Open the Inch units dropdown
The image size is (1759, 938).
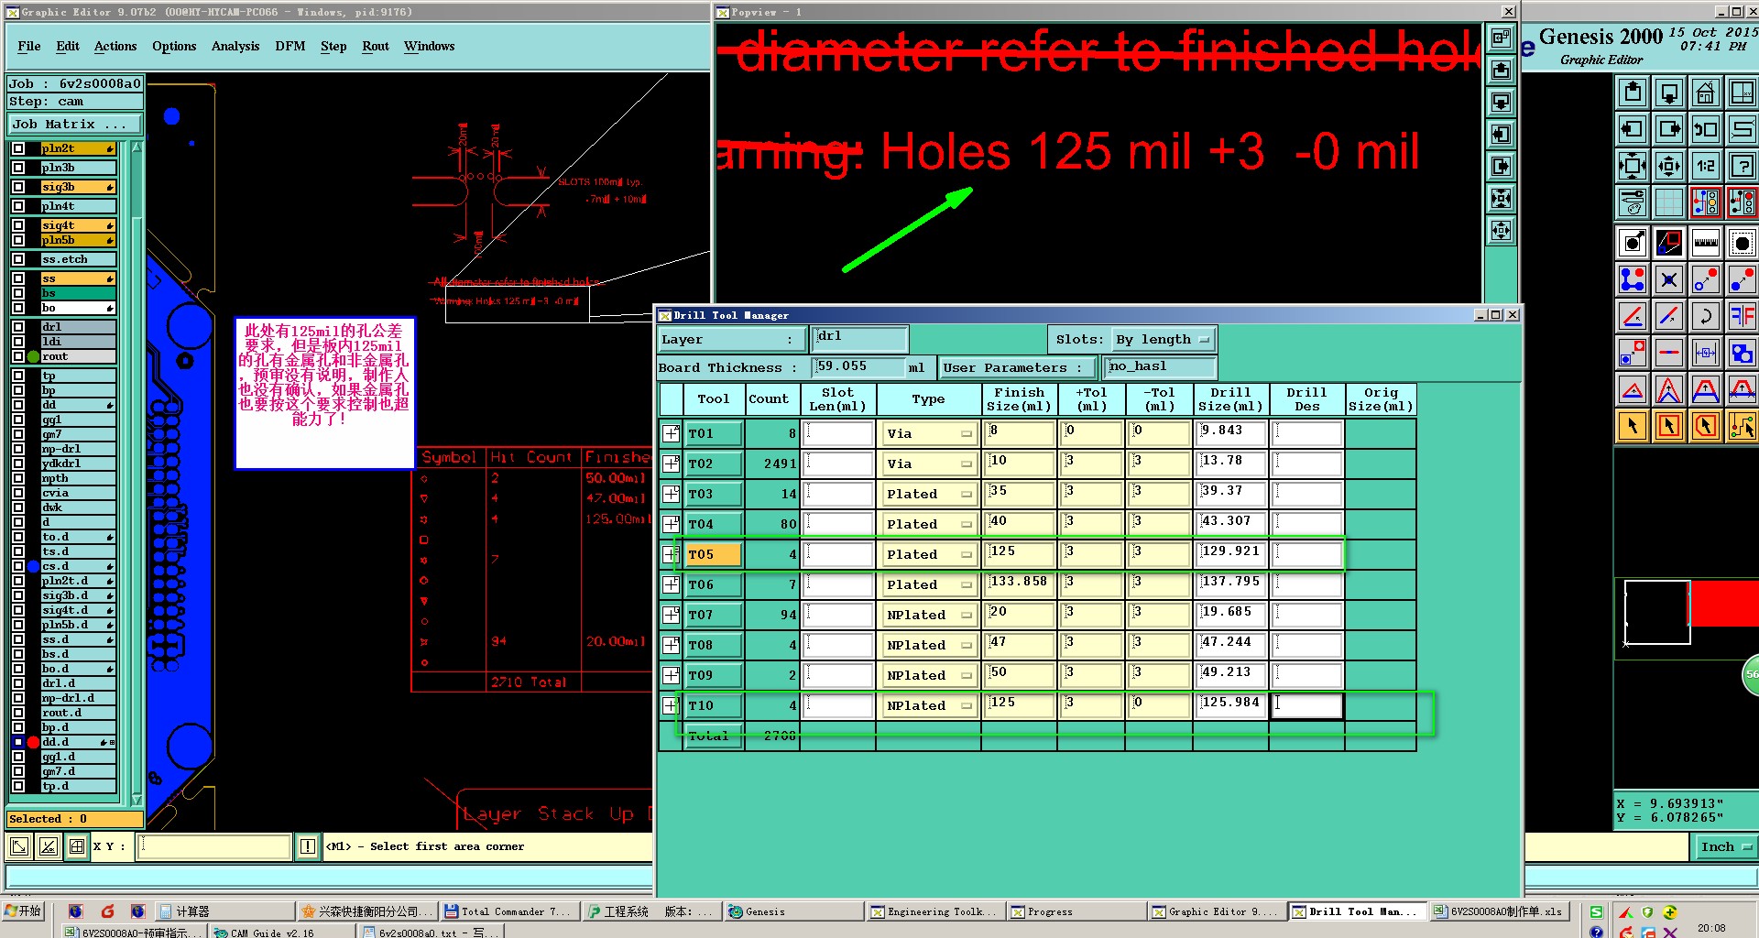click(x=1724, y=847)
